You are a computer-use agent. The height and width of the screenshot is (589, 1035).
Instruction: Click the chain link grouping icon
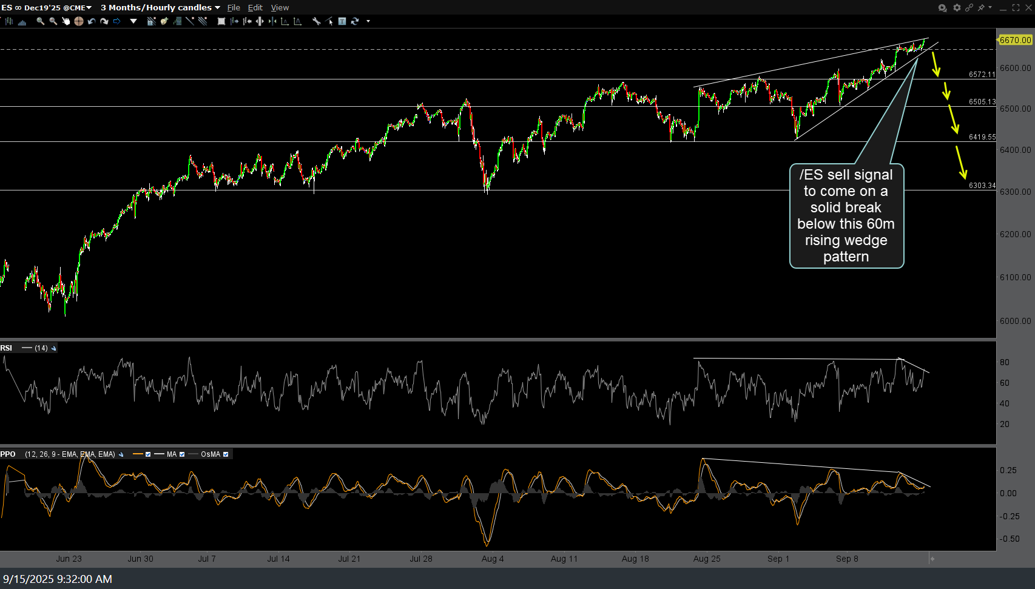tap(969, 7)
